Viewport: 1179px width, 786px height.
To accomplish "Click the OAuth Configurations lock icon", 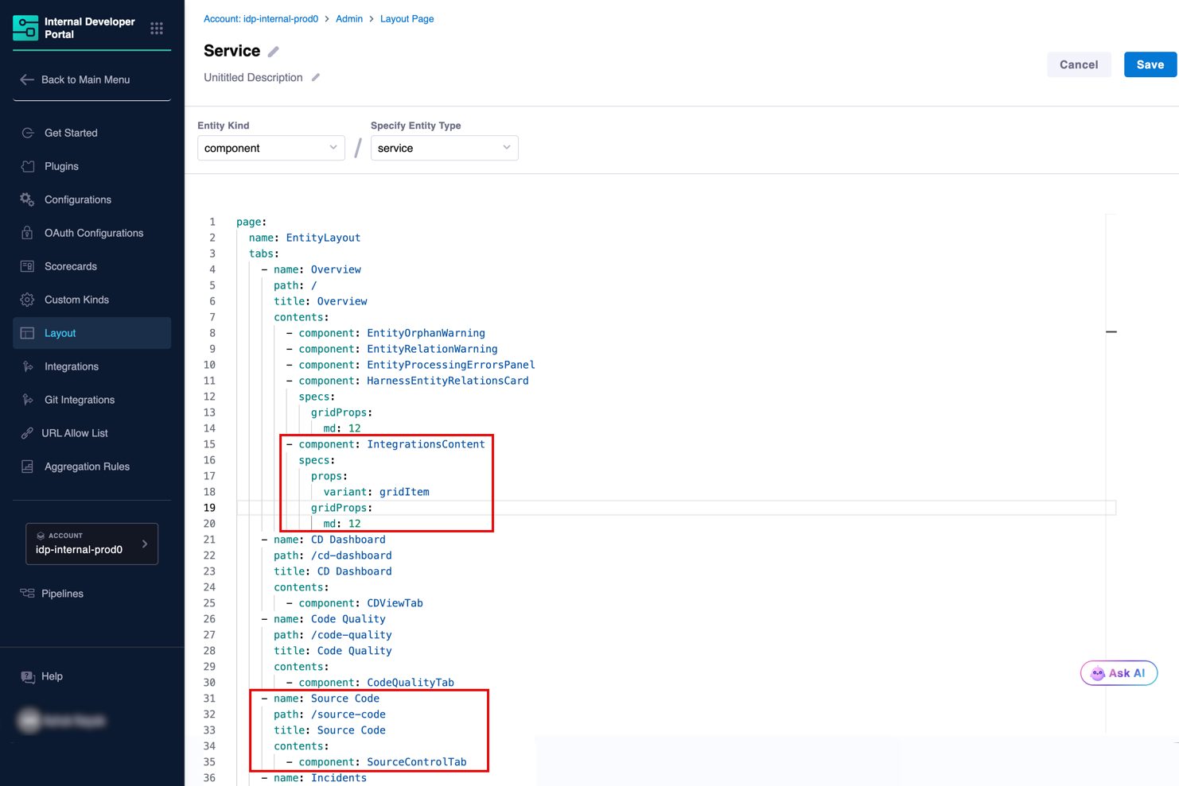I will coord(28,233).
